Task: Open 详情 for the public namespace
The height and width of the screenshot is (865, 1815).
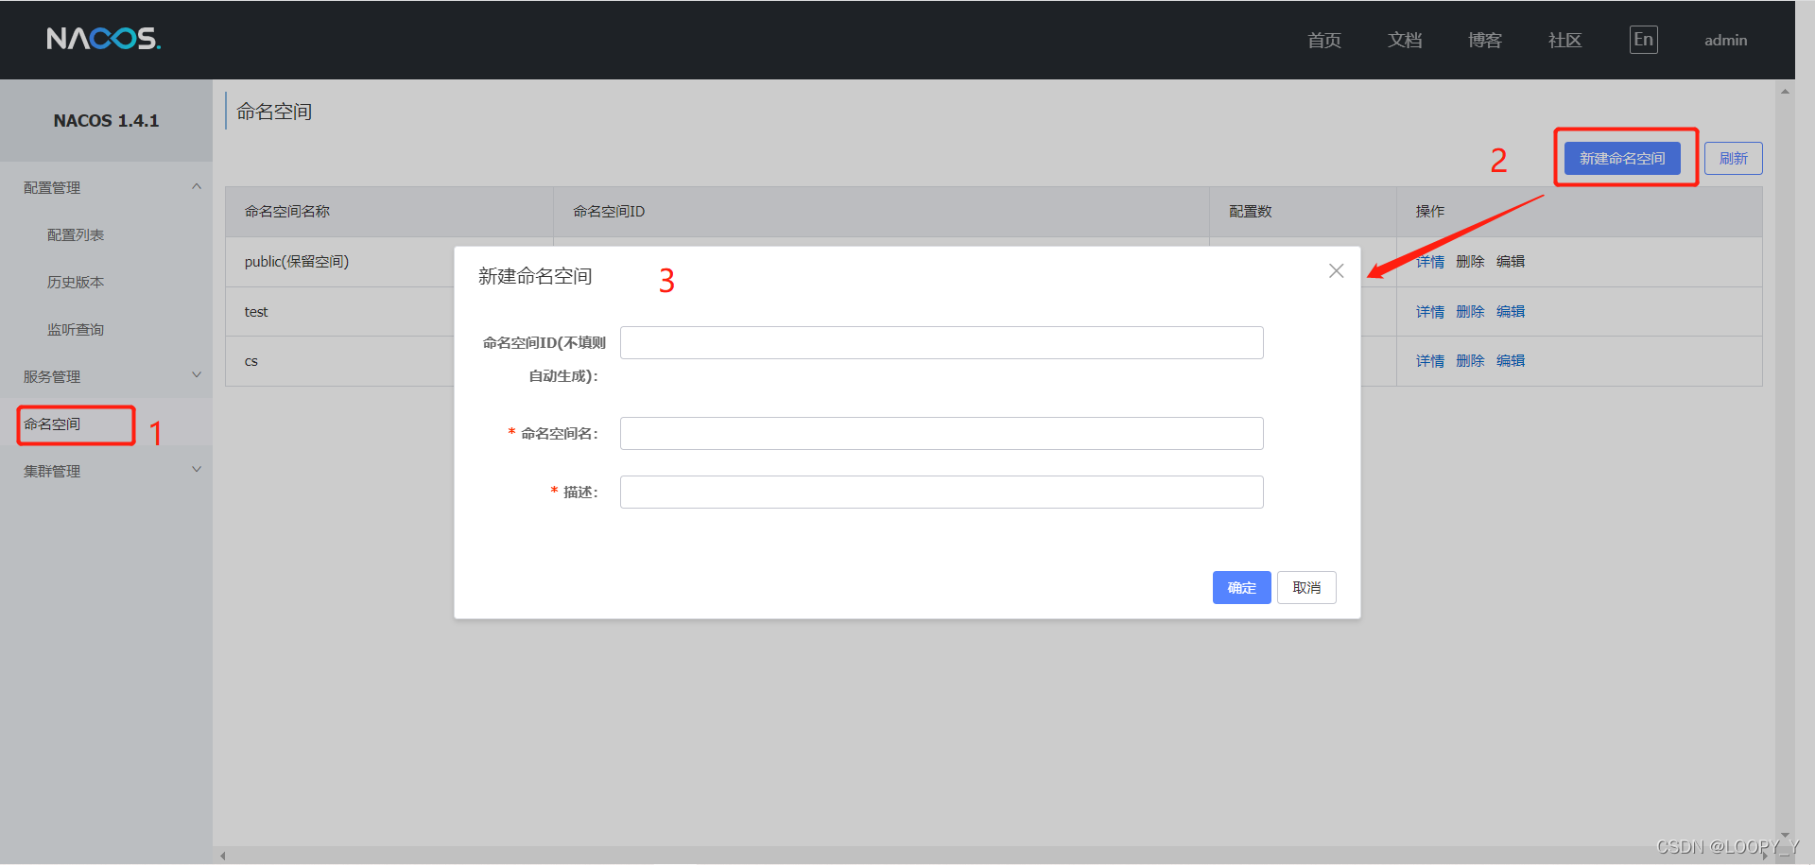Action: [x=1430, y=262]
